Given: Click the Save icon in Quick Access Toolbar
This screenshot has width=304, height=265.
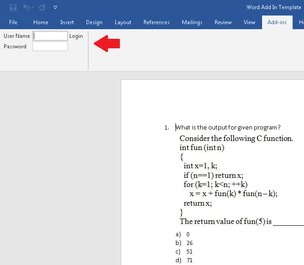Looking at the screenshot, I should 13,8.
